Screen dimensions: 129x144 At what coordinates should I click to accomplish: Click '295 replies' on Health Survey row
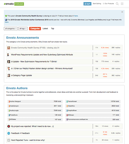tap(116, 48)
